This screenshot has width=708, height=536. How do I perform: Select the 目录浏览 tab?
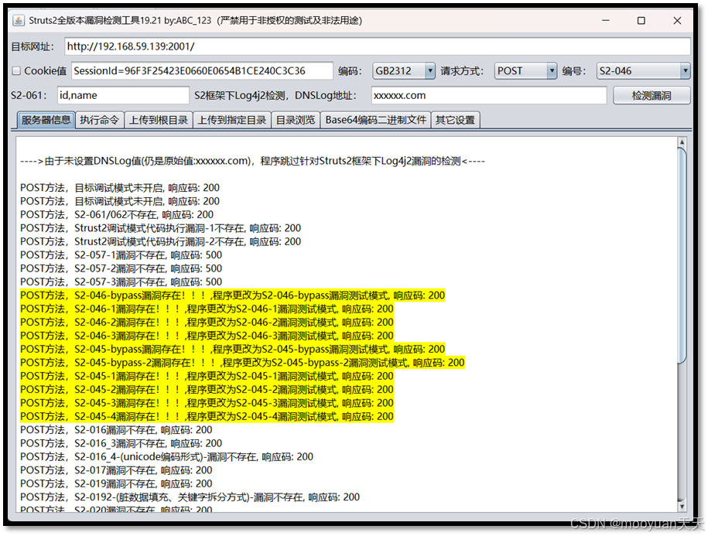pos(296,120)
